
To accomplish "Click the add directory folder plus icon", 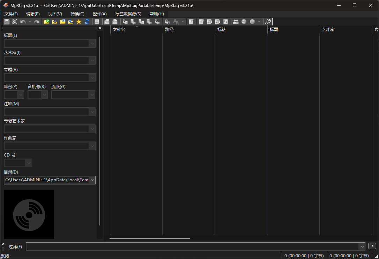I will pos(55,22).
